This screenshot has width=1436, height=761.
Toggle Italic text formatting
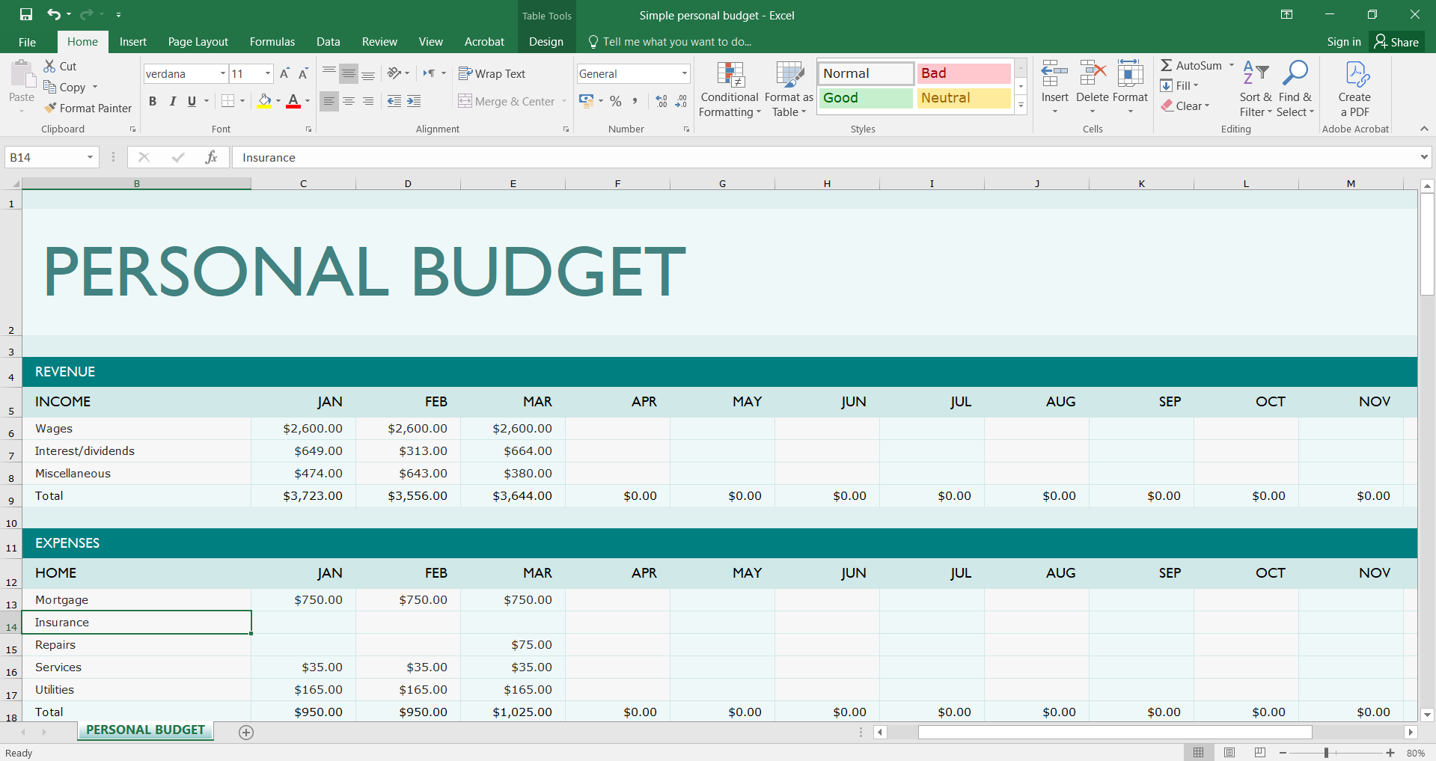click(173, 101)
